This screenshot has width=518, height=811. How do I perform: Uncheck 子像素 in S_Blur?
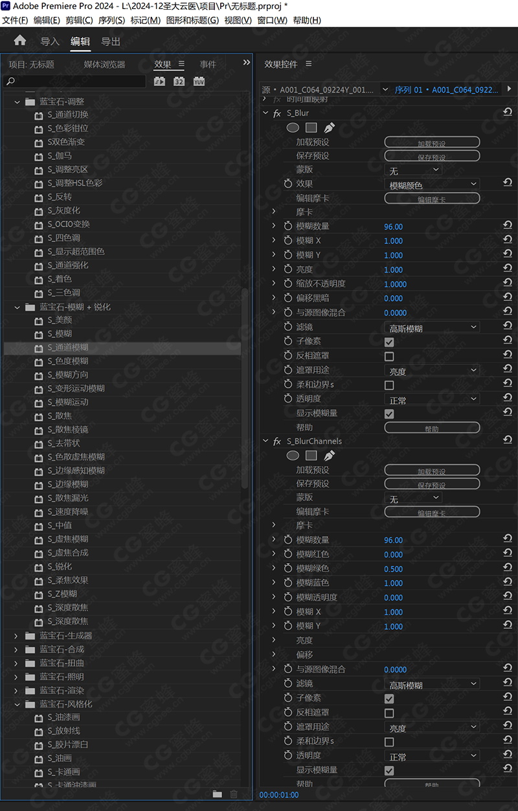(x=389, y=342)
